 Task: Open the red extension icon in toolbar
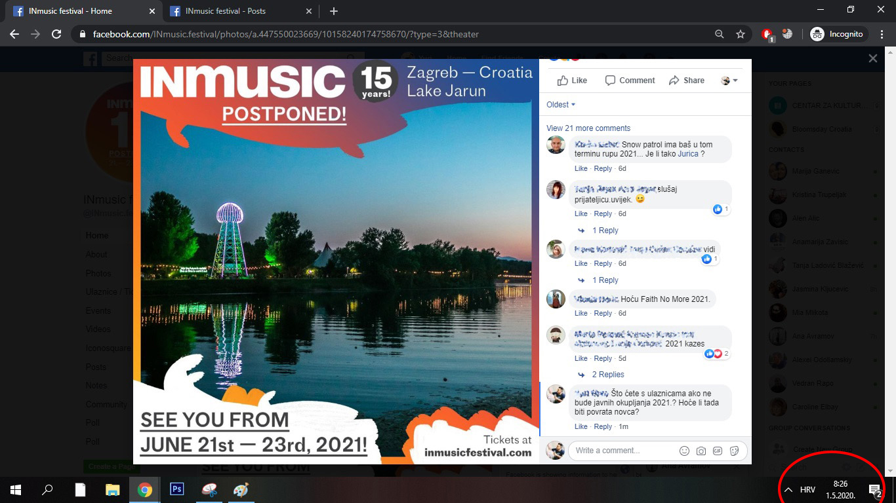click(767, 34)
